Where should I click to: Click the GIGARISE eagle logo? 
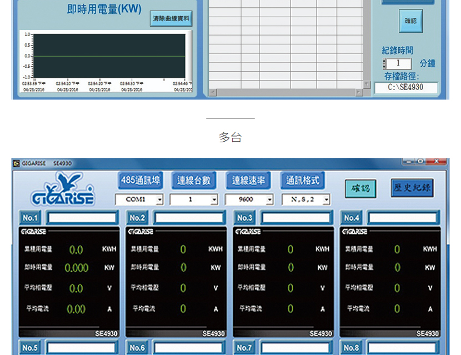pyautogui.click(x=63, y=188)
